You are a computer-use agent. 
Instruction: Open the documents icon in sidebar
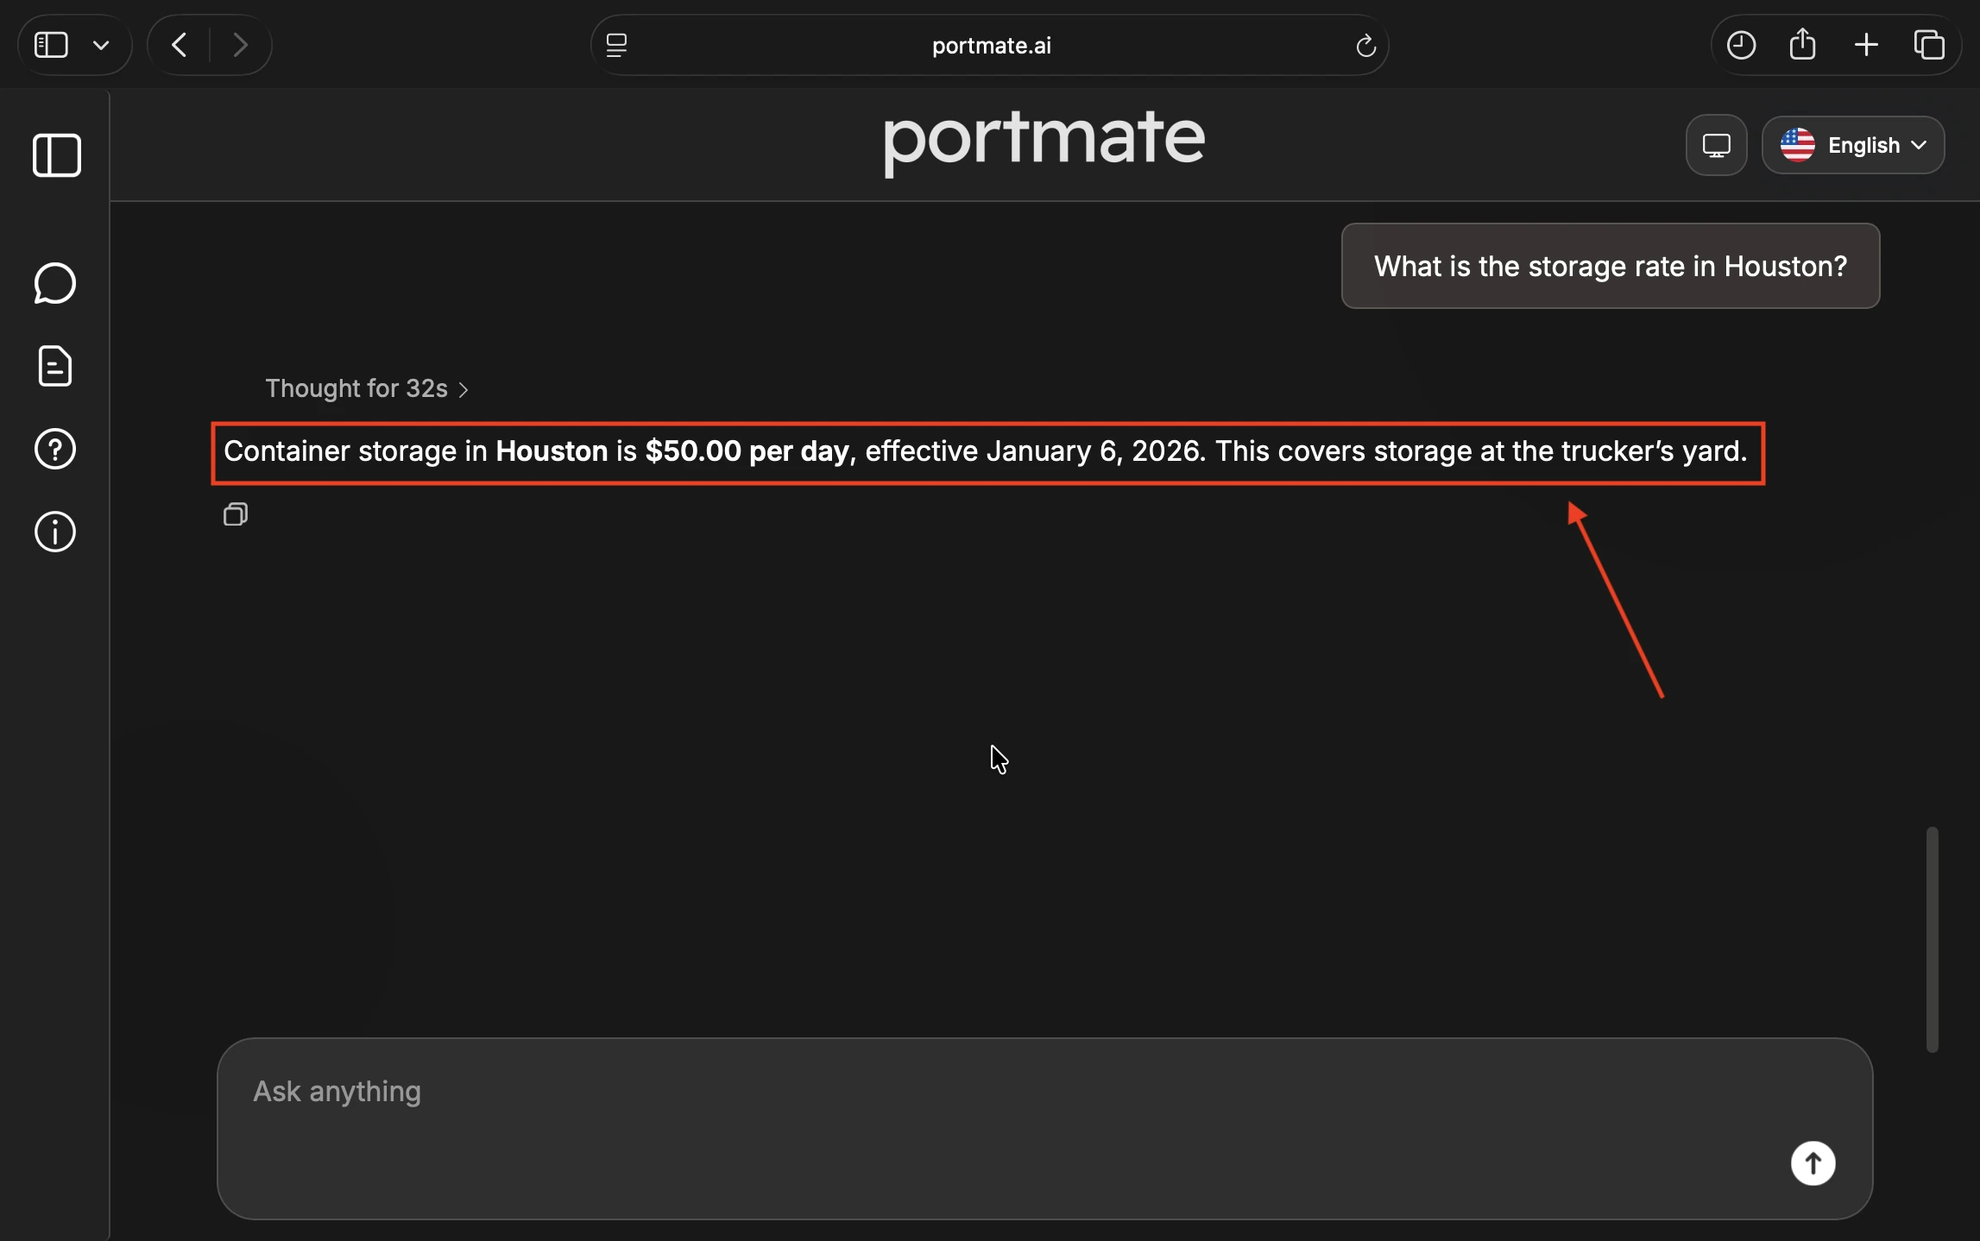tap(55, 366)
